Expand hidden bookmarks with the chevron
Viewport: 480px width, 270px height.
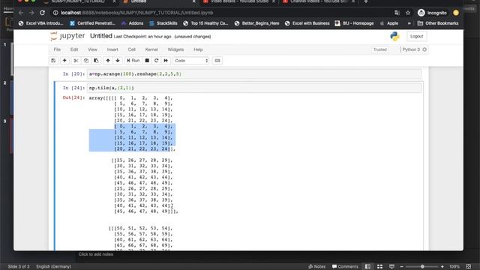coord(409,23)
